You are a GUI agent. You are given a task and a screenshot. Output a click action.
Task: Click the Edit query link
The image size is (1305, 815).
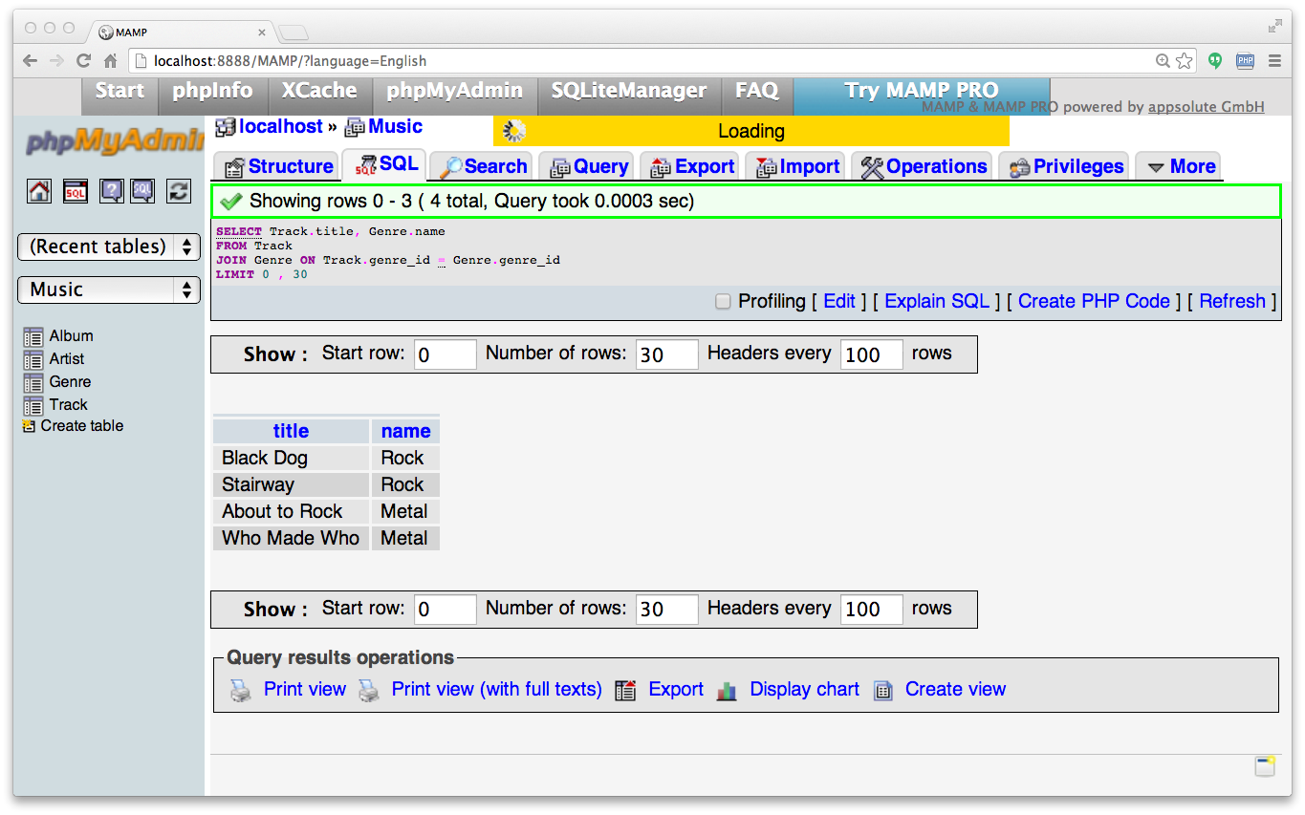pyautogui.click(x=839, y=302)
